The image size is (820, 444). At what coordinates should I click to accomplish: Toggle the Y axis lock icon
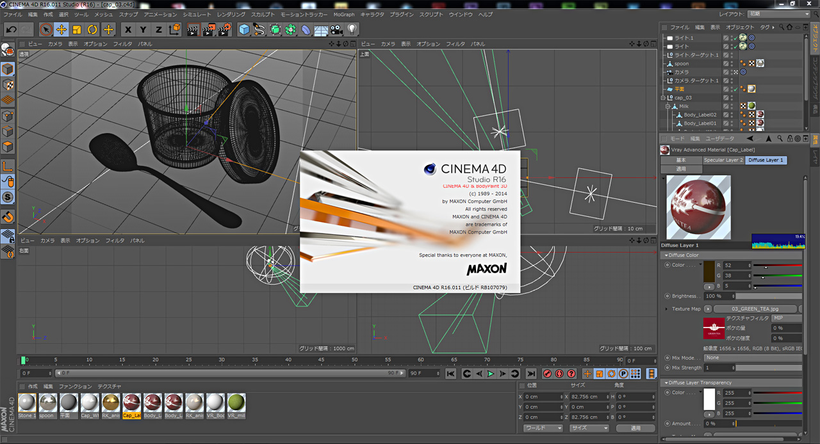(143, 29)
